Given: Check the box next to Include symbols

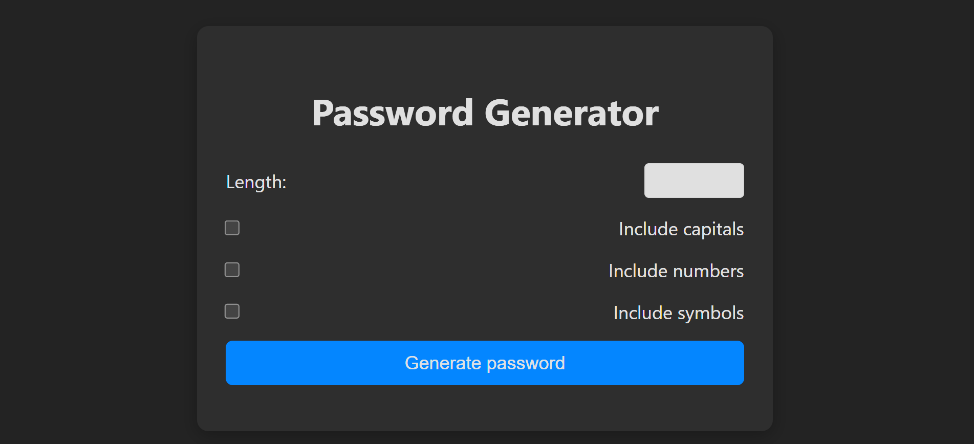Looking at the screenshot, I should click(x=232, y=311).
